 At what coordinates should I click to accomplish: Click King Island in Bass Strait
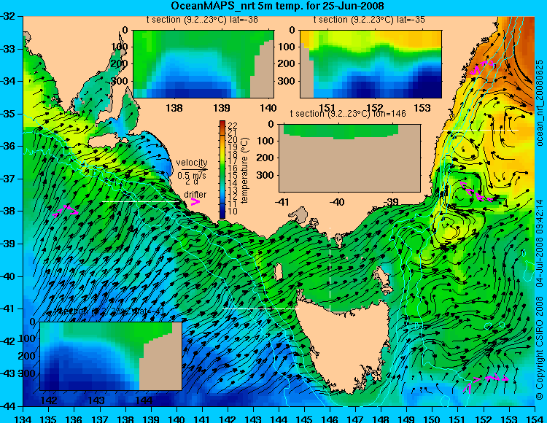click(x=279, y=272)
